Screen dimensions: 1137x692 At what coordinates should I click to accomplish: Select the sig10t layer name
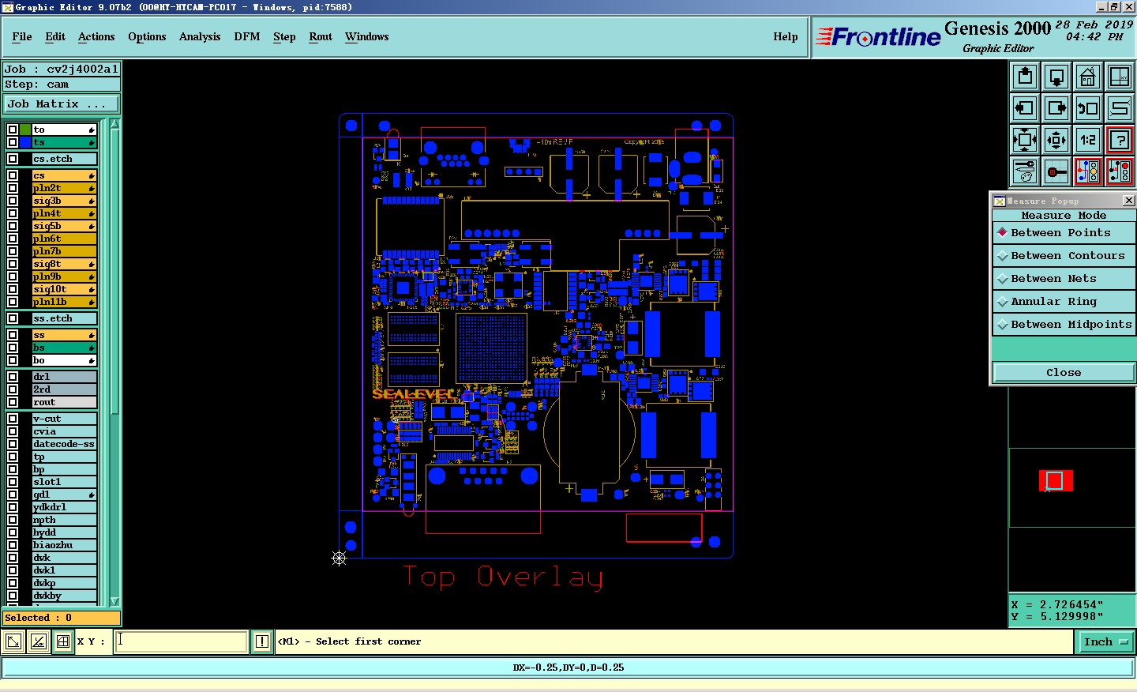coord(64,289)
